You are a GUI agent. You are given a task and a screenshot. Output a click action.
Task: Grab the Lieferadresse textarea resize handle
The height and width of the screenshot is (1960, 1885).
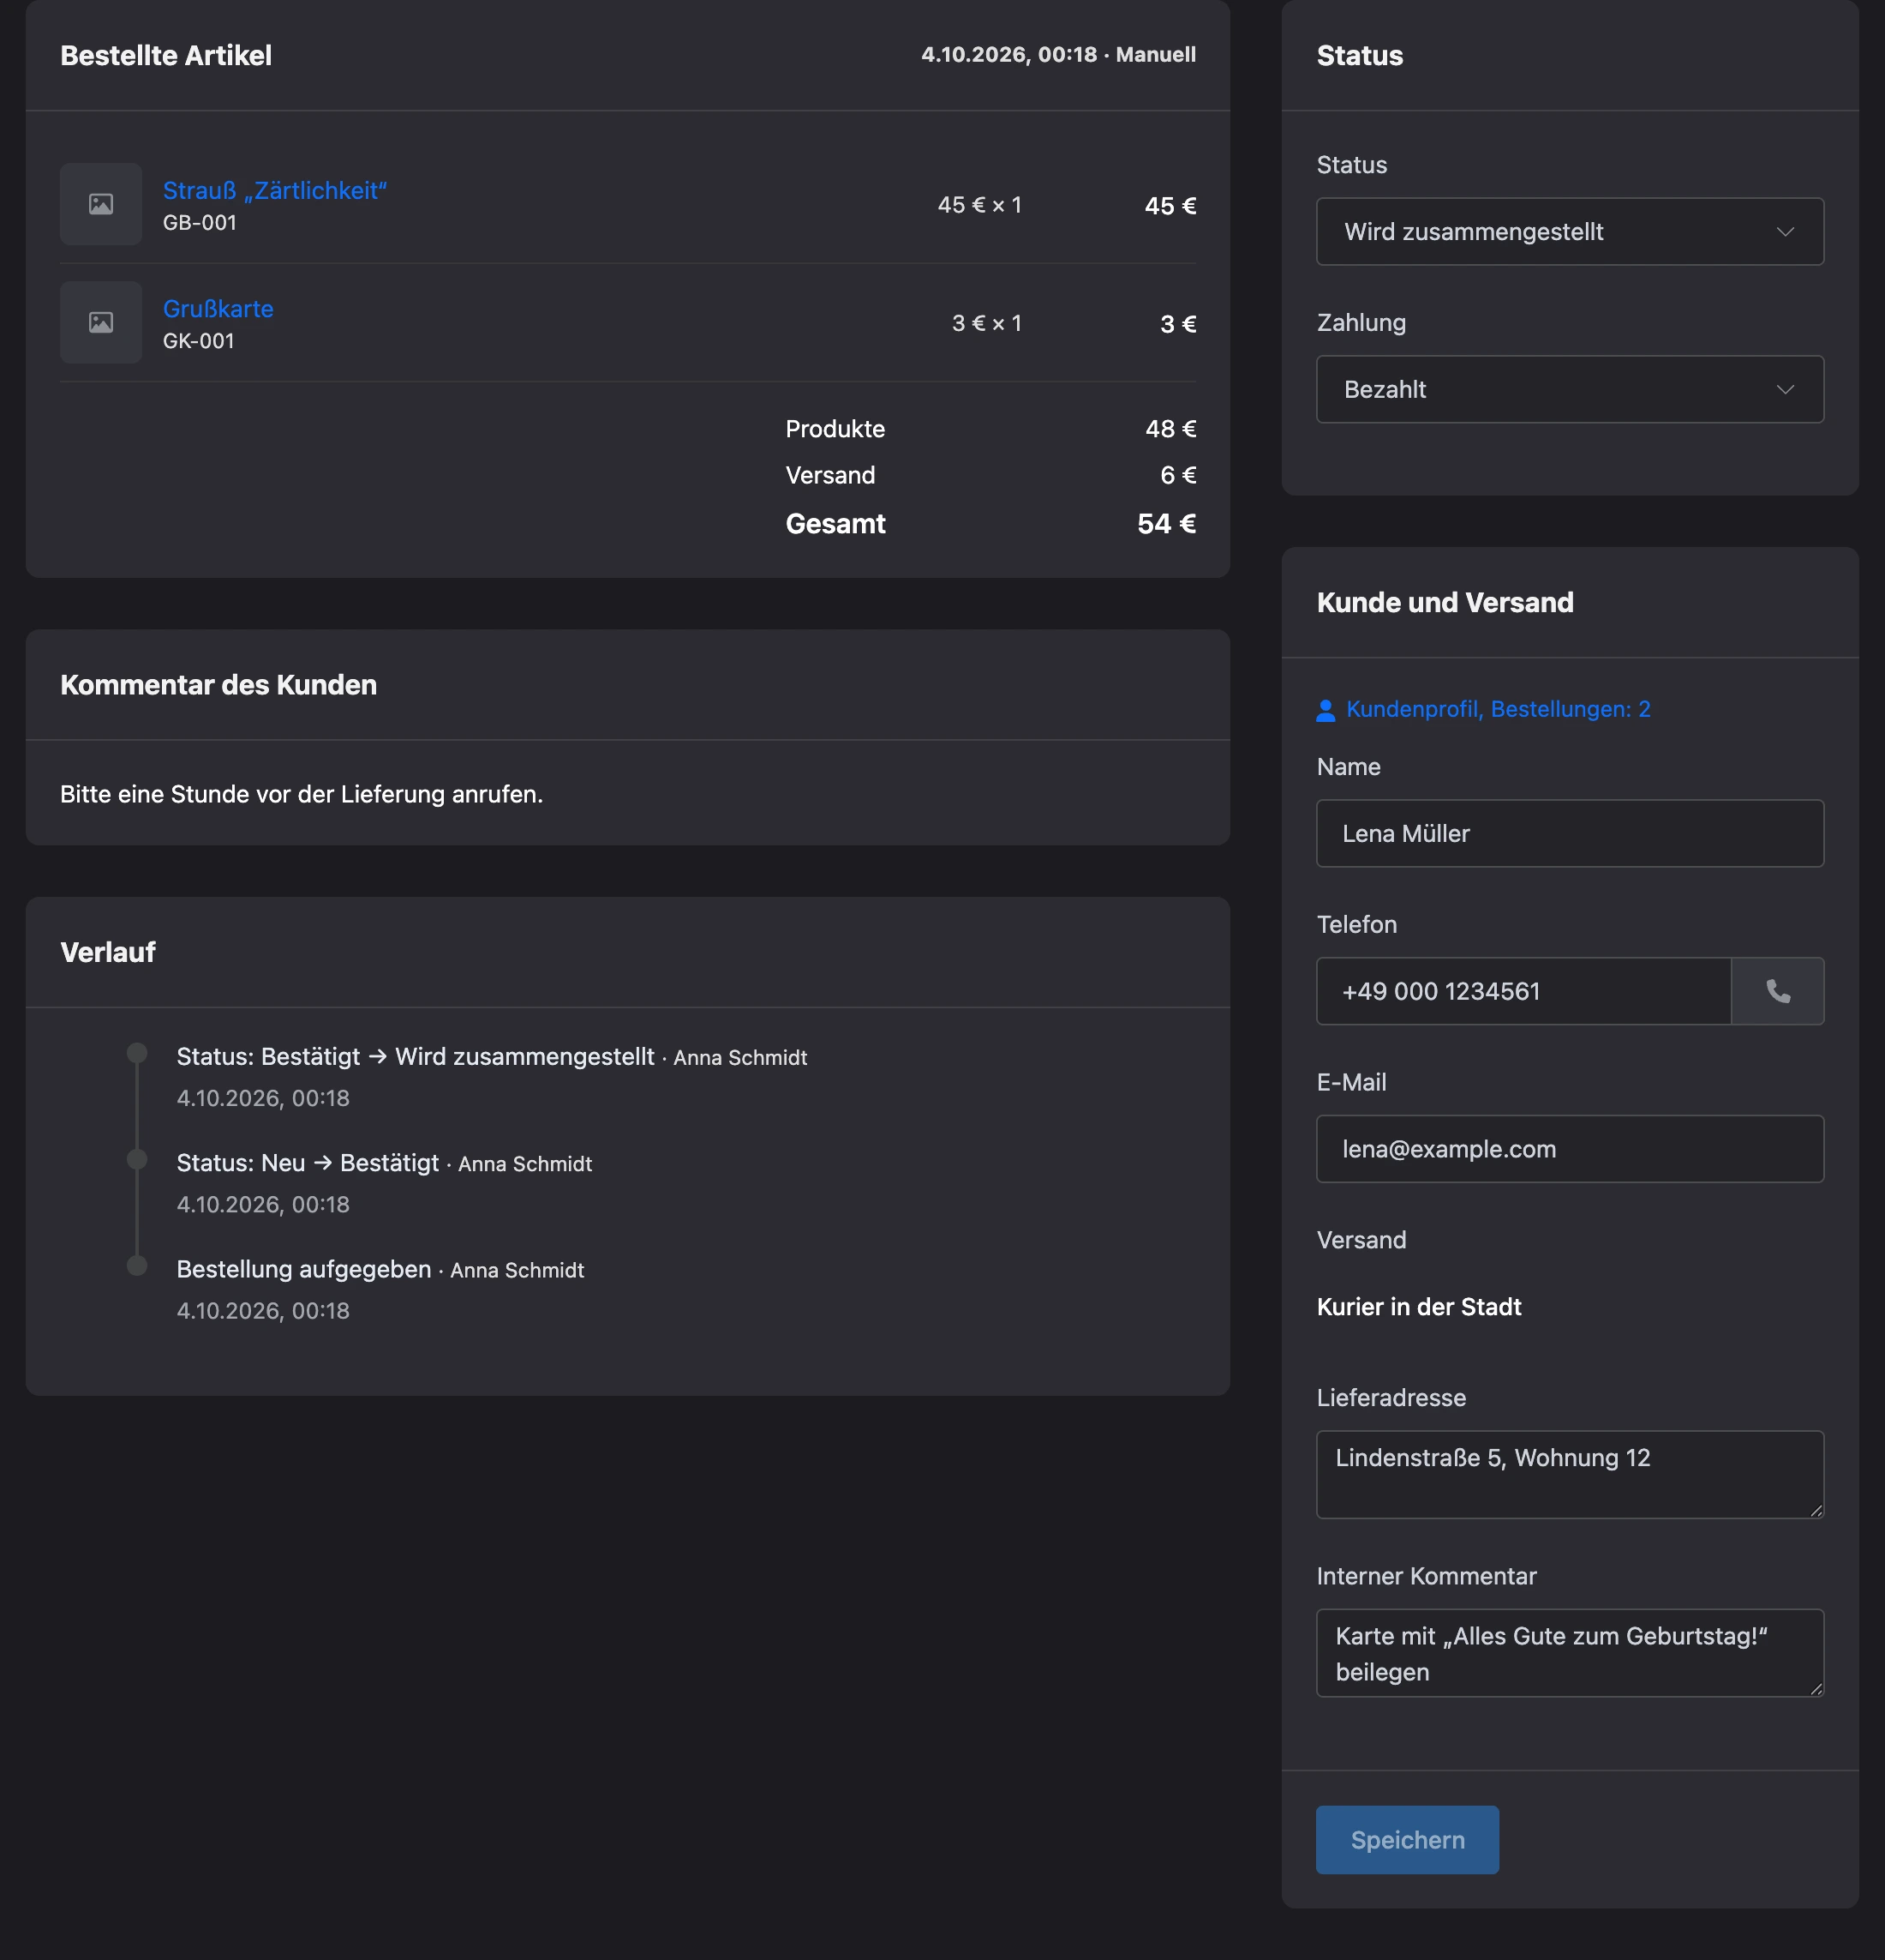pyautogui.click(x=1816, y=1510)
